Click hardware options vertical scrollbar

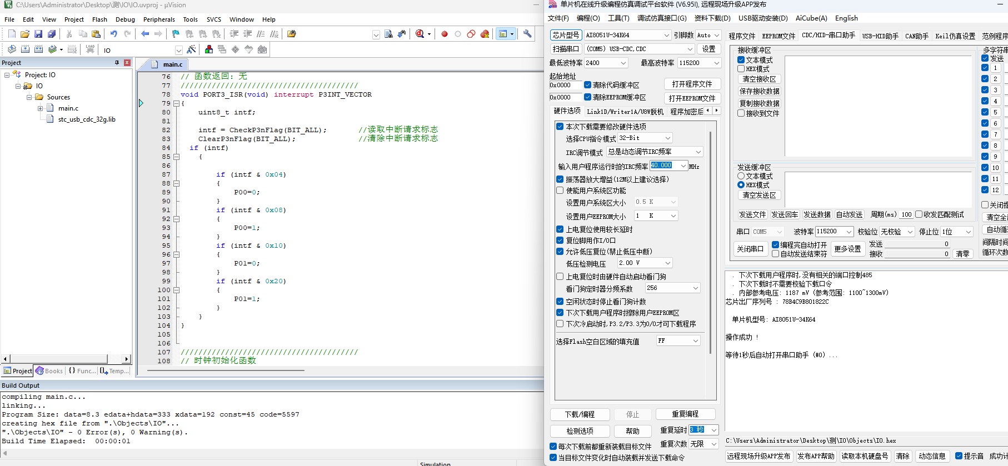coord(711,243)
